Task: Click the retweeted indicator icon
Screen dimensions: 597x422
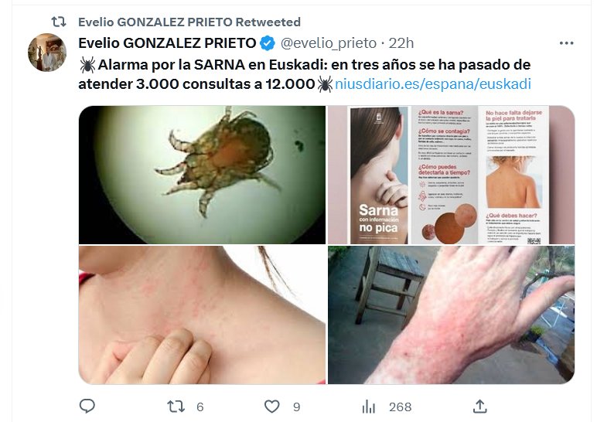Action: click(59, 22)
